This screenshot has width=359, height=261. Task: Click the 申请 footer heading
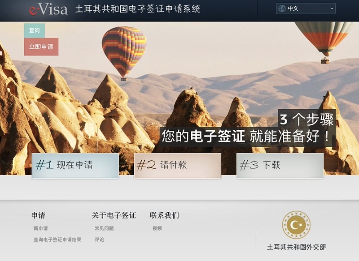click(x=38, y=215)
